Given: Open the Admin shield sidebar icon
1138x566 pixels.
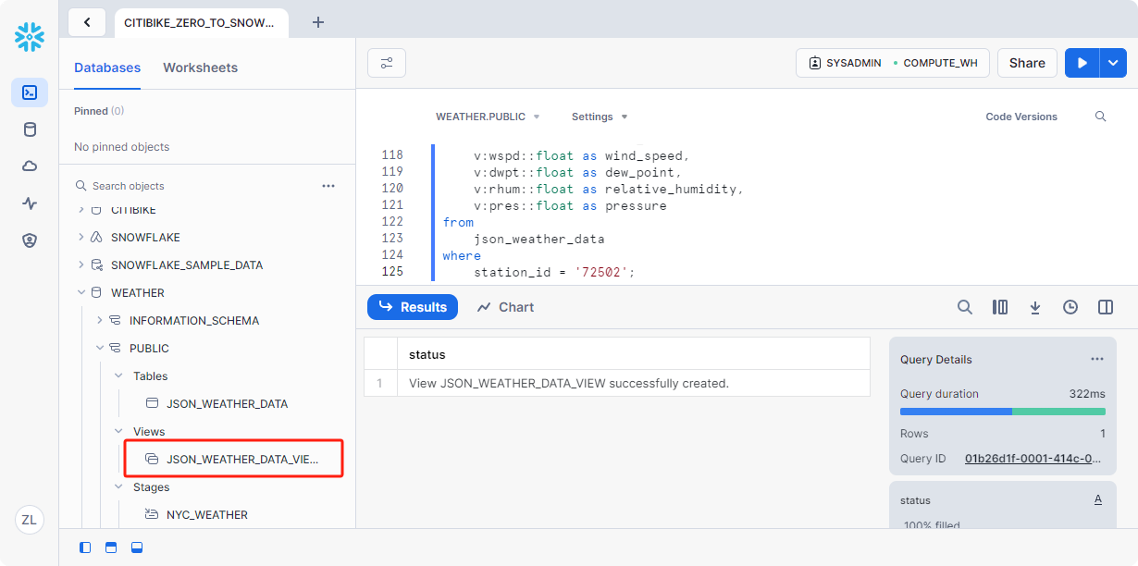Looking at the screenshot, I should pos(30,240).
